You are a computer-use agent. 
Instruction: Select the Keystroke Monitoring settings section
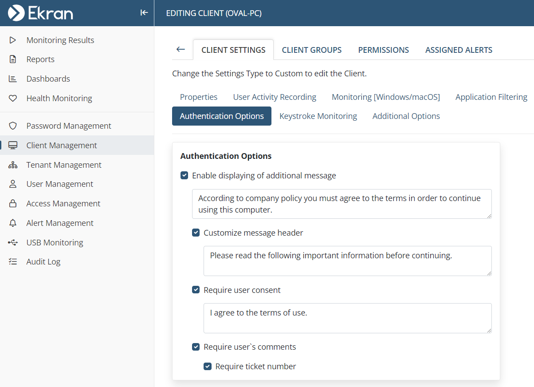318,116
